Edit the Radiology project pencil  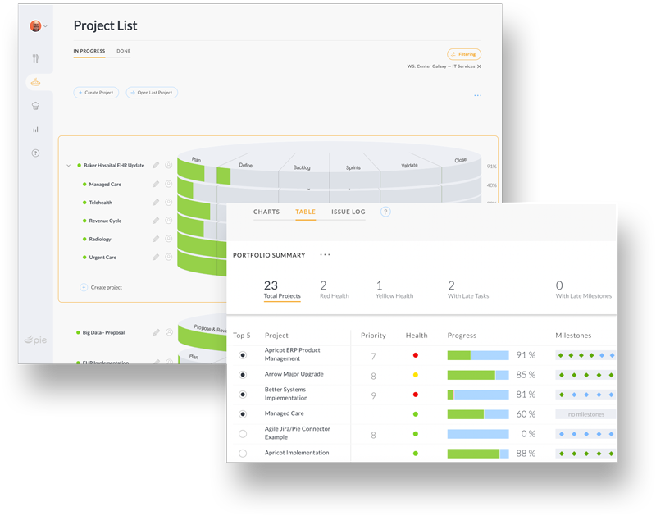(x=156, y=239)
